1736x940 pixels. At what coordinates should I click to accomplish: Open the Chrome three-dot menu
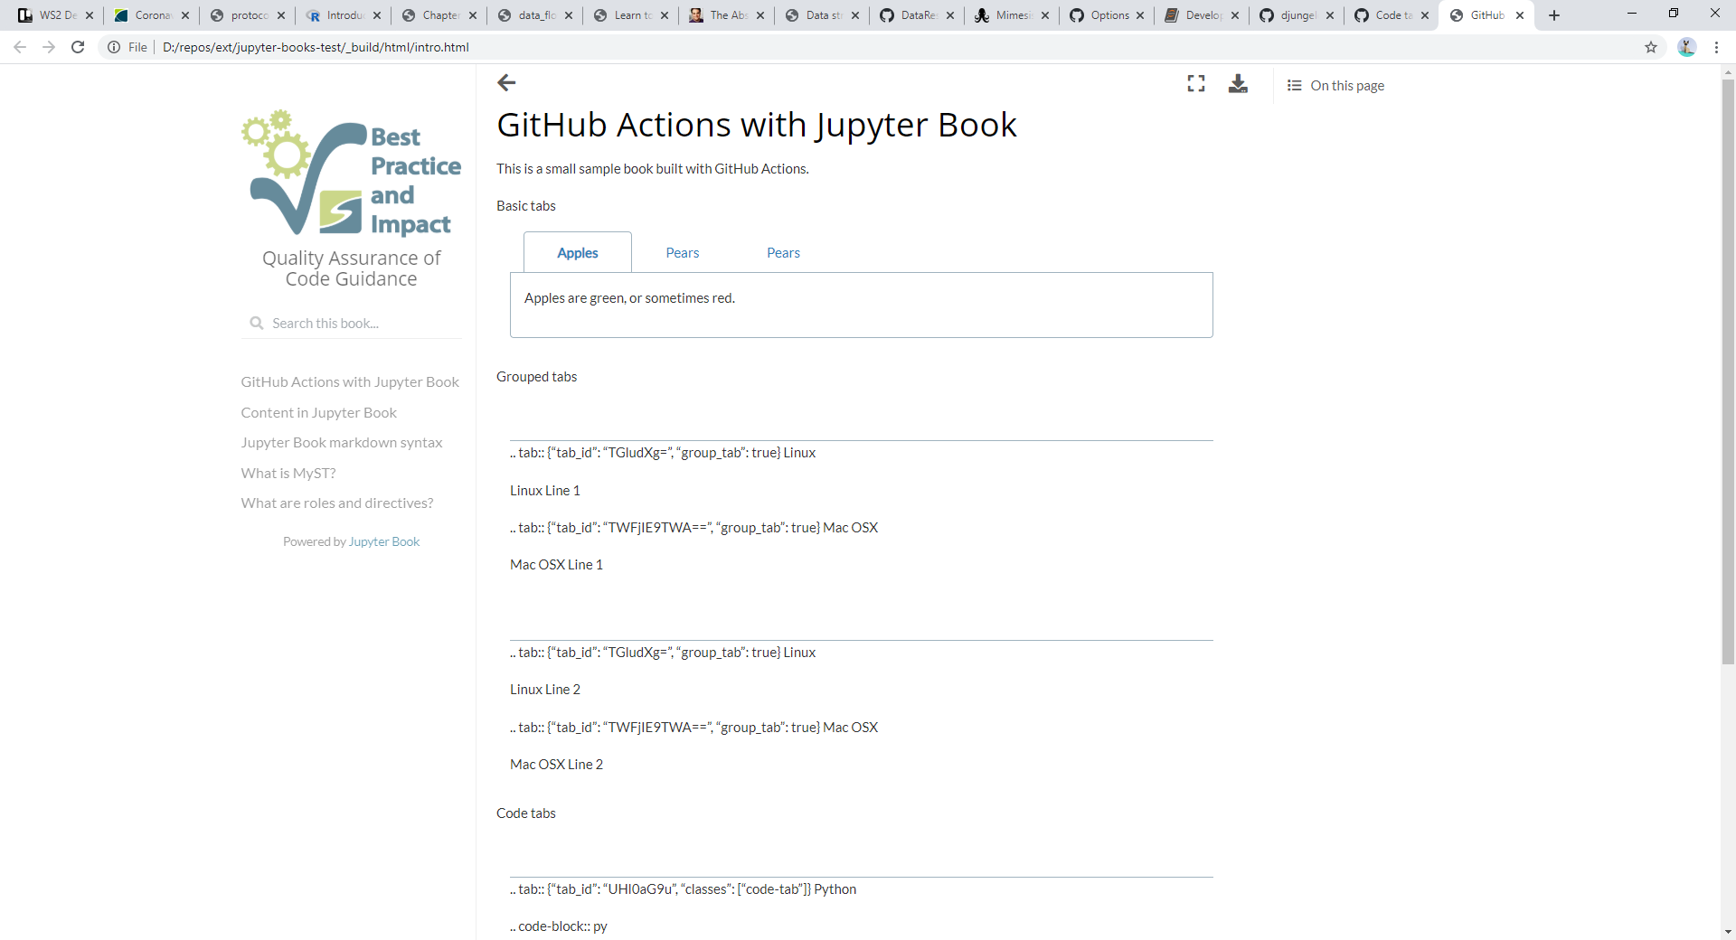1716,47
